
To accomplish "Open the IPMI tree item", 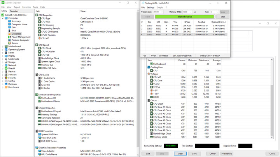I will click(x=14, y=31).
